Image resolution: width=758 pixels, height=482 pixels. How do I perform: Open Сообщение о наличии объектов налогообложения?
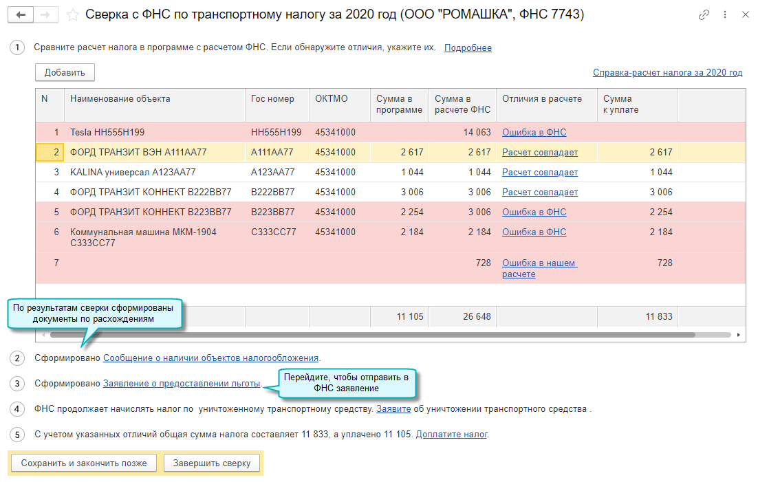point(210,358)
